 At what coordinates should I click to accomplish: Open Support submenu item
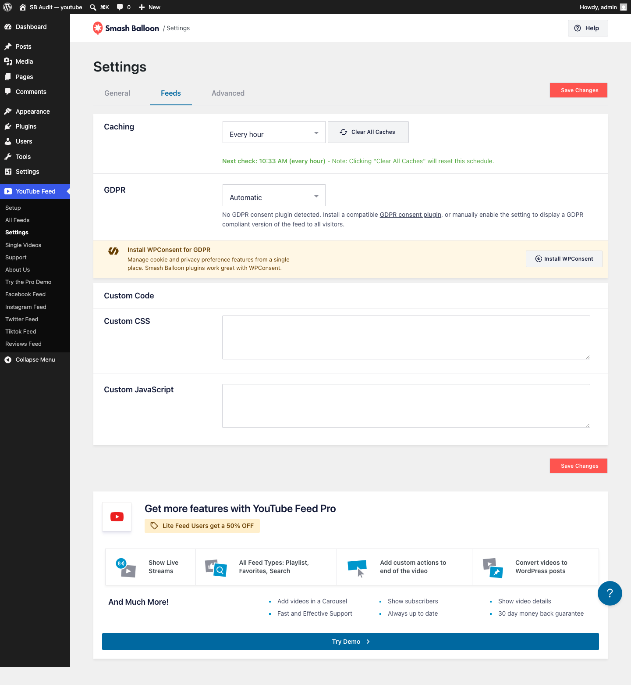[x=16, y=257]
